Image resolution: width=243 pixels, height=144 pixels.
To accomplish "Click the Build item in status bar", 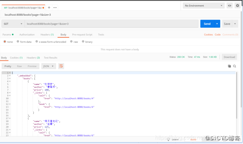I will (193, 139).
